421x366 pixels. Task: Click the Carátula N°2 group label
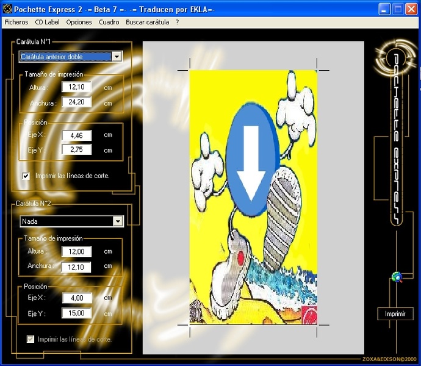click(34, 204)
